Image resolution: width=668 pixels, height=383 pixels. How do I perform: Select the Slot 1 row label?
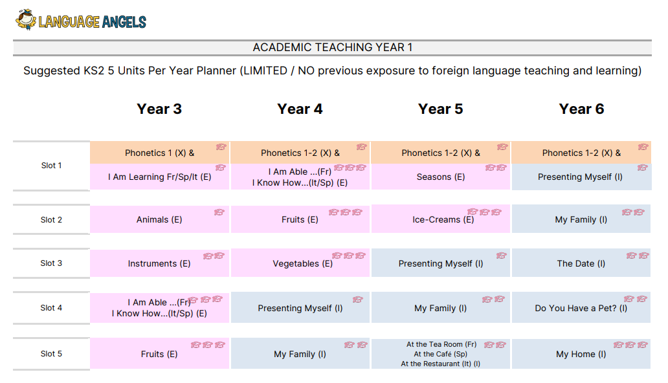tap(51, 166)
